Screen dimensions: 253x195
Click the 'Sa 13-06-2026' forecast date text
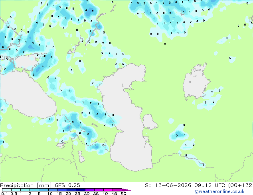[168, 185]
